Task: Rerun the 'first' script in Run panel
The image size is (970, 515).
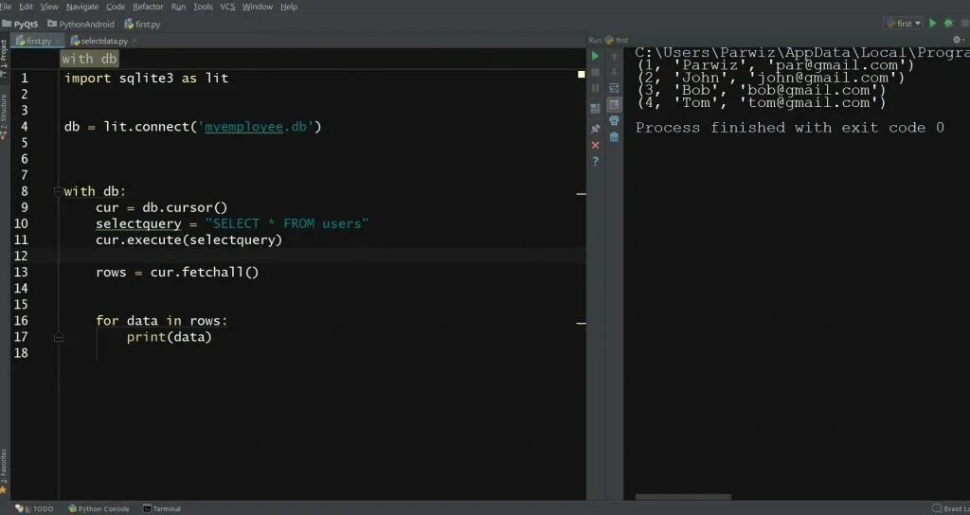Action: tap(595, 56)
